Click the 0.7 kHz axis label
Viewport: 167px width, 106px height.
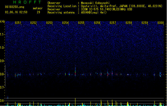click(2, 87)
